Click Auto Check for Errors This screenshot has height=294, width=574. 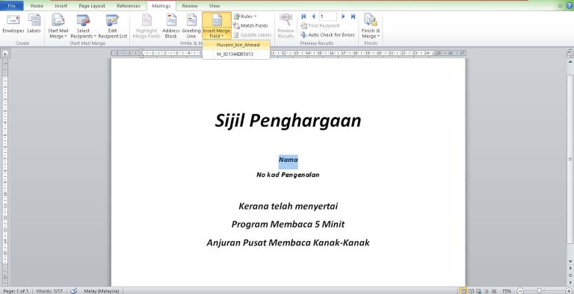pyautogui.click(x=327, y=35)
